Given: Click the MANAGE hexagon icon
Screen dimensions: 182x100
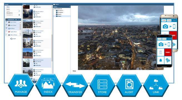Looking at the screenshot, I should coord(21,85).
